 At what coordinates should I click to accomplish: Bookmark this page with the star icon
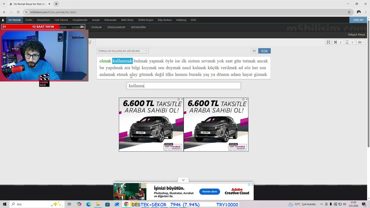[349, 12]
